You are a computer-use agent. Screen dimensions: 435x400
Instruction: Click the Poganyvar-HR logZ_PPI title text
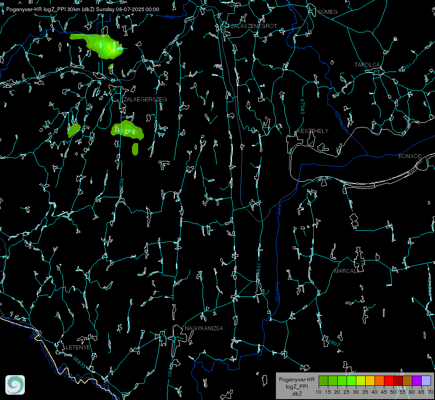click(x=83, y=9)
